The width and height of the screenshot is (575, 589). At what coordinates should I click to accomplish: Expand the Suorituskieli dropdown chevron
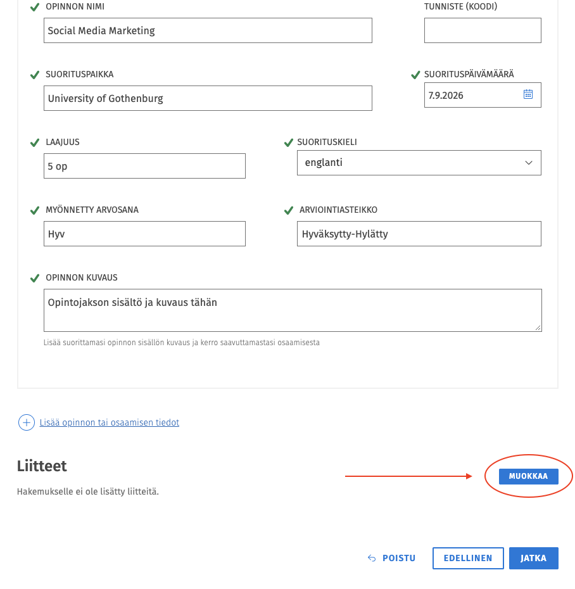(528, 163)
